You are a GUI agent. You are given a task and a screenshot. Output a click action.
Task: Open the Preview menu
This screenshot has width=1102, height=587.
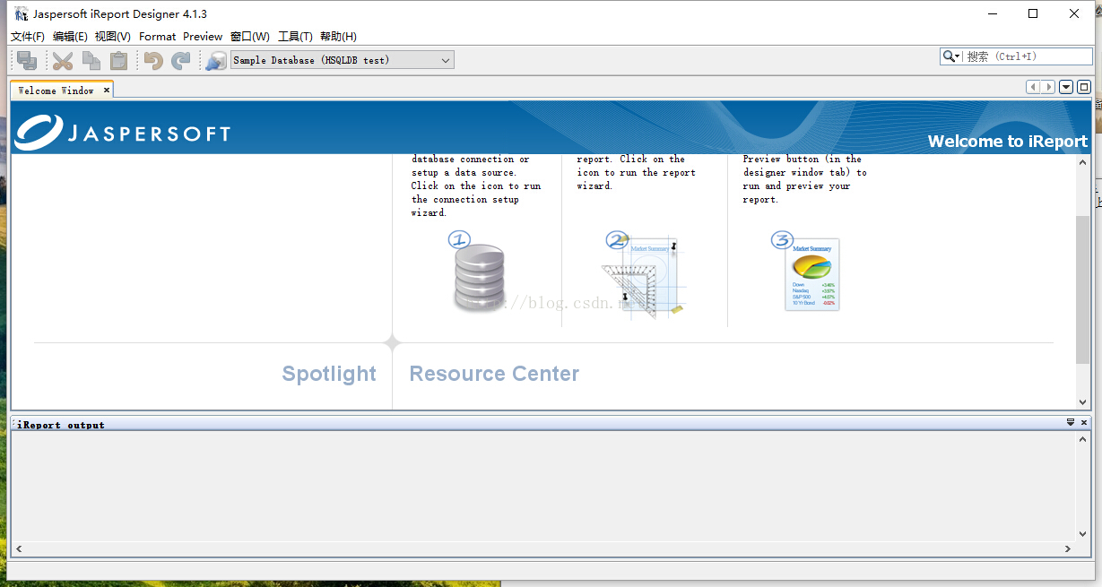[x=203, y=37]
